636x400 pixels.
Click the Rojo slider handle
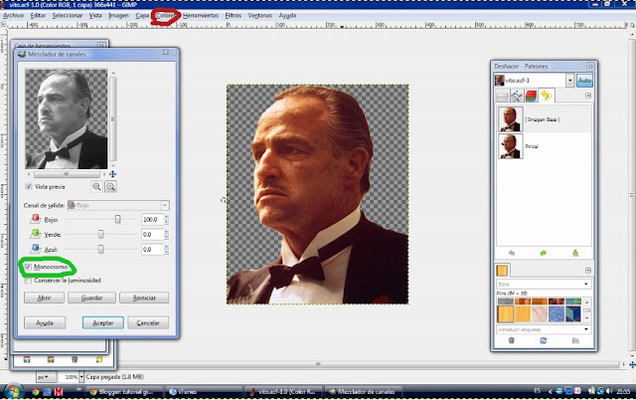117,219
